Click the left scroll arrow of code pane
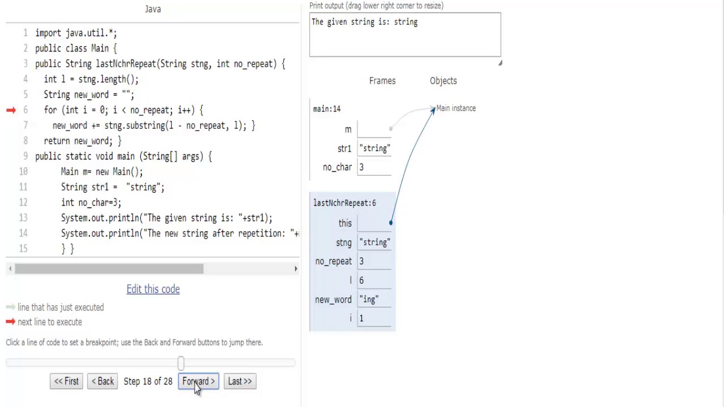Image resolution: width=724 pixels, height=407 pixels. coord(10,269)
